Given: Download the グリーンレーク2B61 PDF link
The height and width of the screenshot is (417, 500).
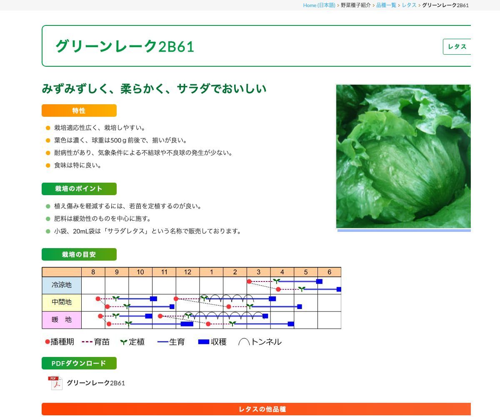Looking at the screenshot, I should point(96,382).
